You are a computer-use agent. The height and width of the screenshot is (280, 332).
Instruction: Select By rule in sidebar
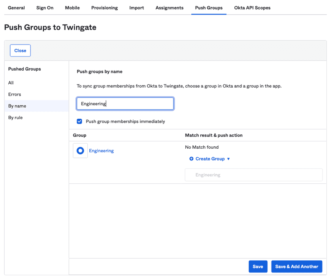(x=15, y=118)
